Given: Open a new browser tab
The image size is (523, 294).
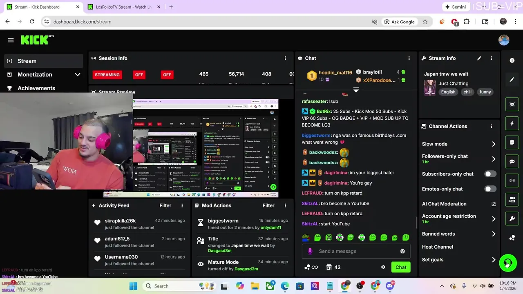Looking at the screenshot, I should pyautogui.click(x=171, y=7).
